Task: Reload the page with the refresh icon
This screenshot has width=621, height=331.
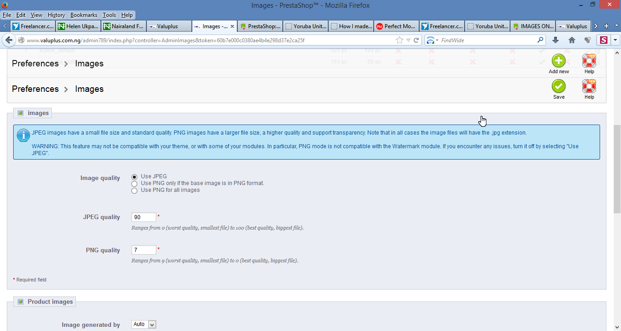Action: (x=416, y=40)
